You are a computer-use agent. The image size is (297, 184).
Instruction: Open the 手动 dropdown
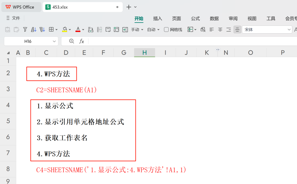137,30
